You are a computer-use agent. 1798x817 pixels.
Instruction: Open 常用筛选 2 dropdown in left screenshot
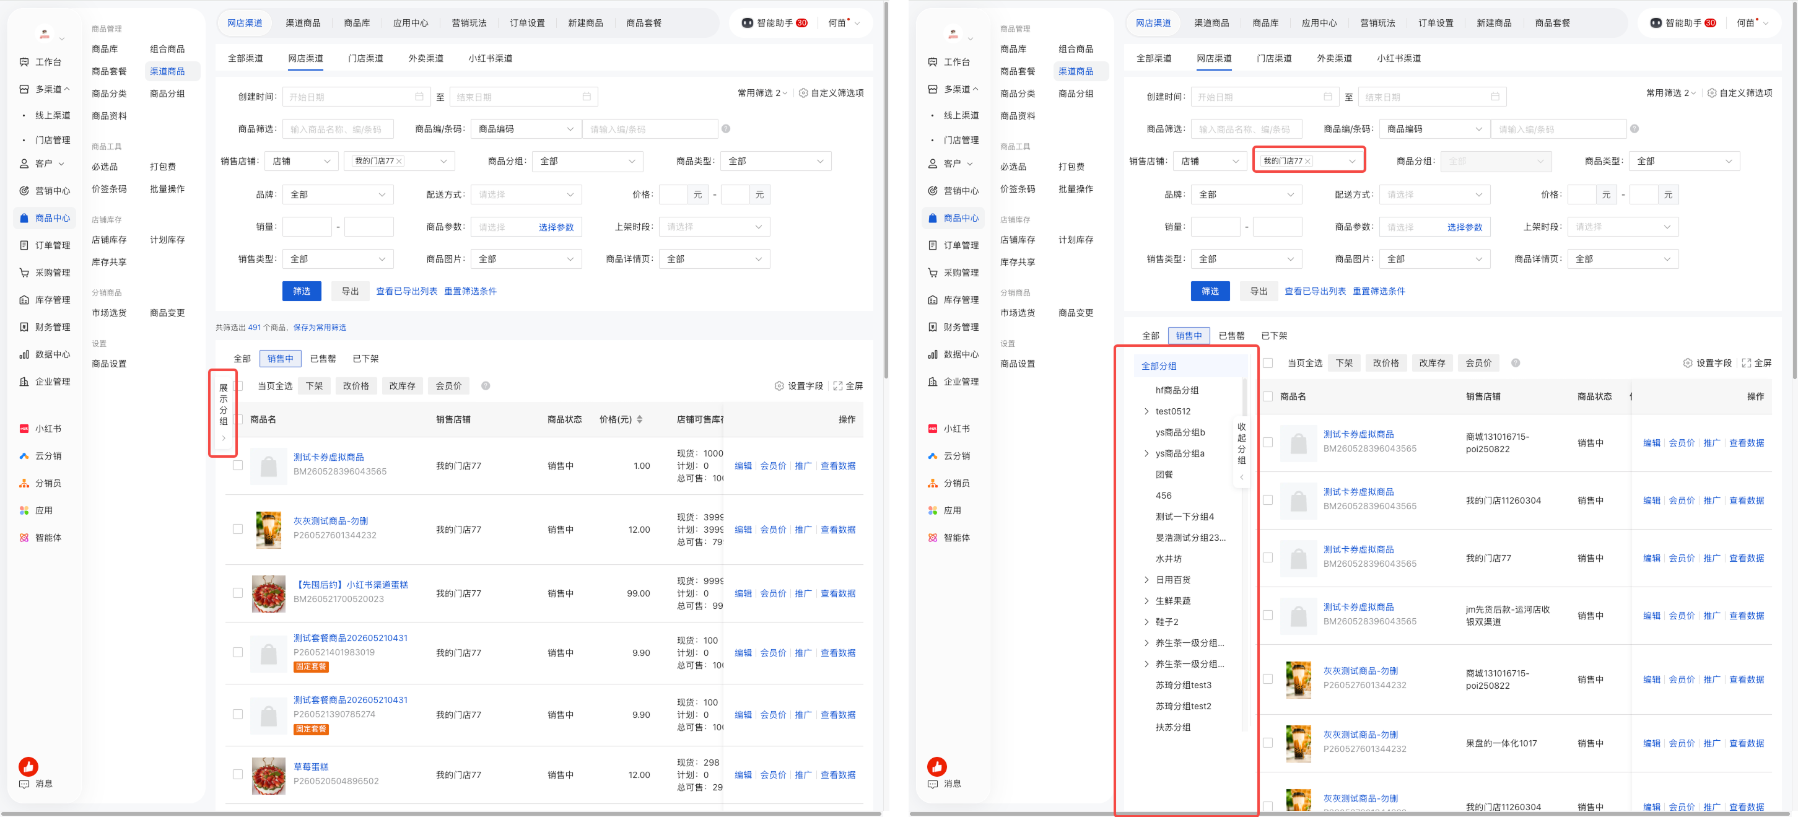point(762,93)
